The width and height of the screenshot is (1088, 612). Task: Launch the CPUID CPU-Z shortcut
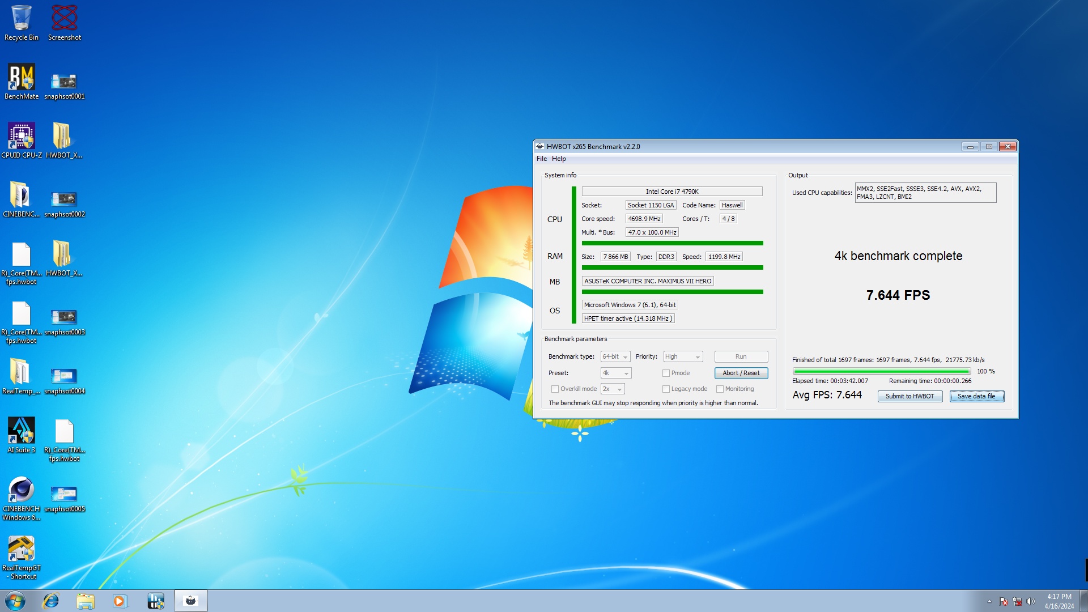click(x=22, y=141)
